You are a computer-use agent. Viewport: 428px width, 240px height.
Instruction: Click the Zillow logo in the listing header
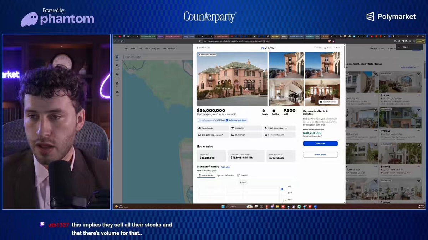pyautogui.click(x=268, y=48)
